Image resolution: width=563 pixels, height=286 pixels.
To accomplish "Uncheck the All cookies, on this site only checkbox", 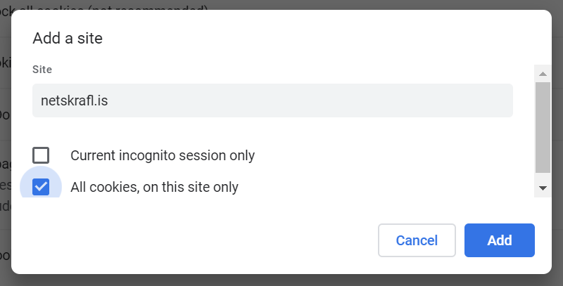I will point(41,187).
